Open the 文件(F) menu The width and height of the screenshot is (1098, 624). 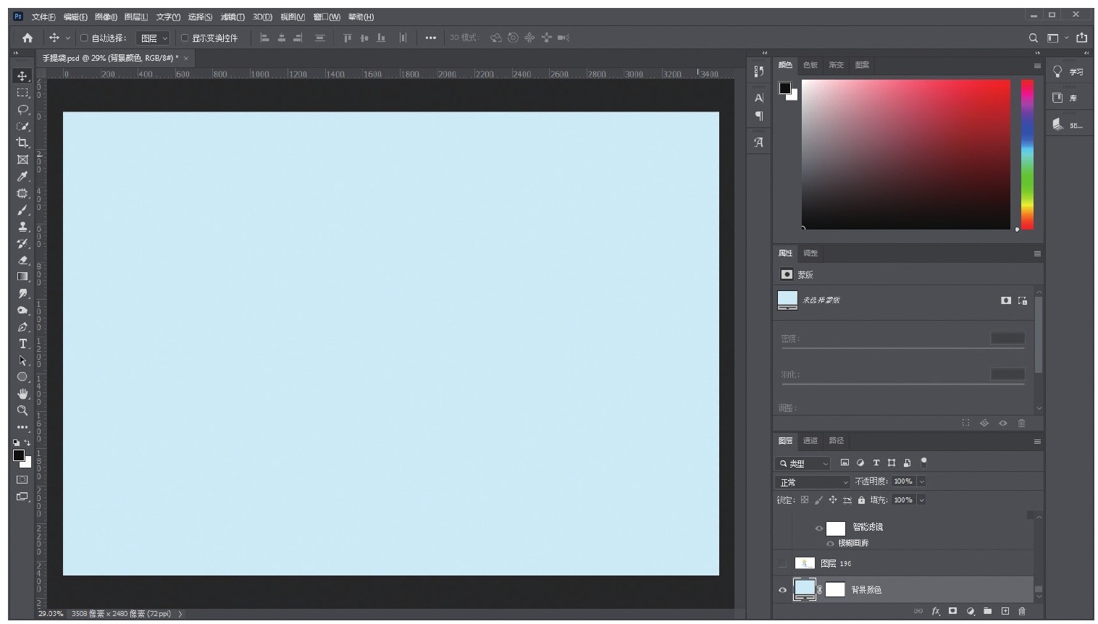coord(43,17)
